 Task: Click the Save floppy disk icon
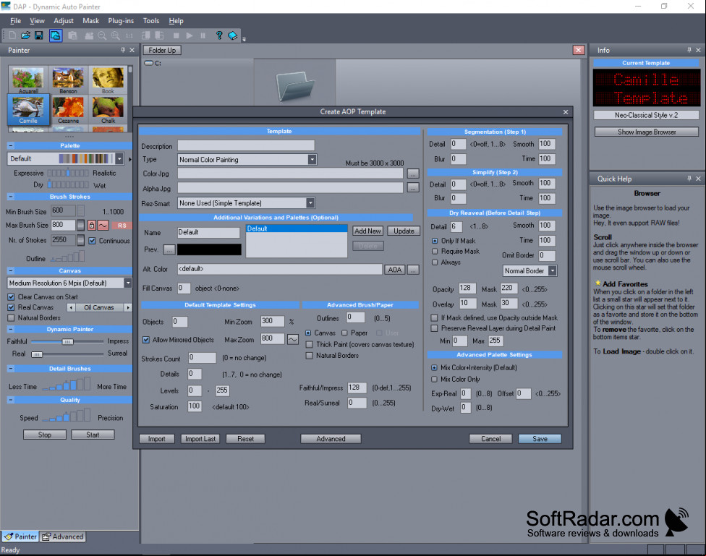click(39, 35)
